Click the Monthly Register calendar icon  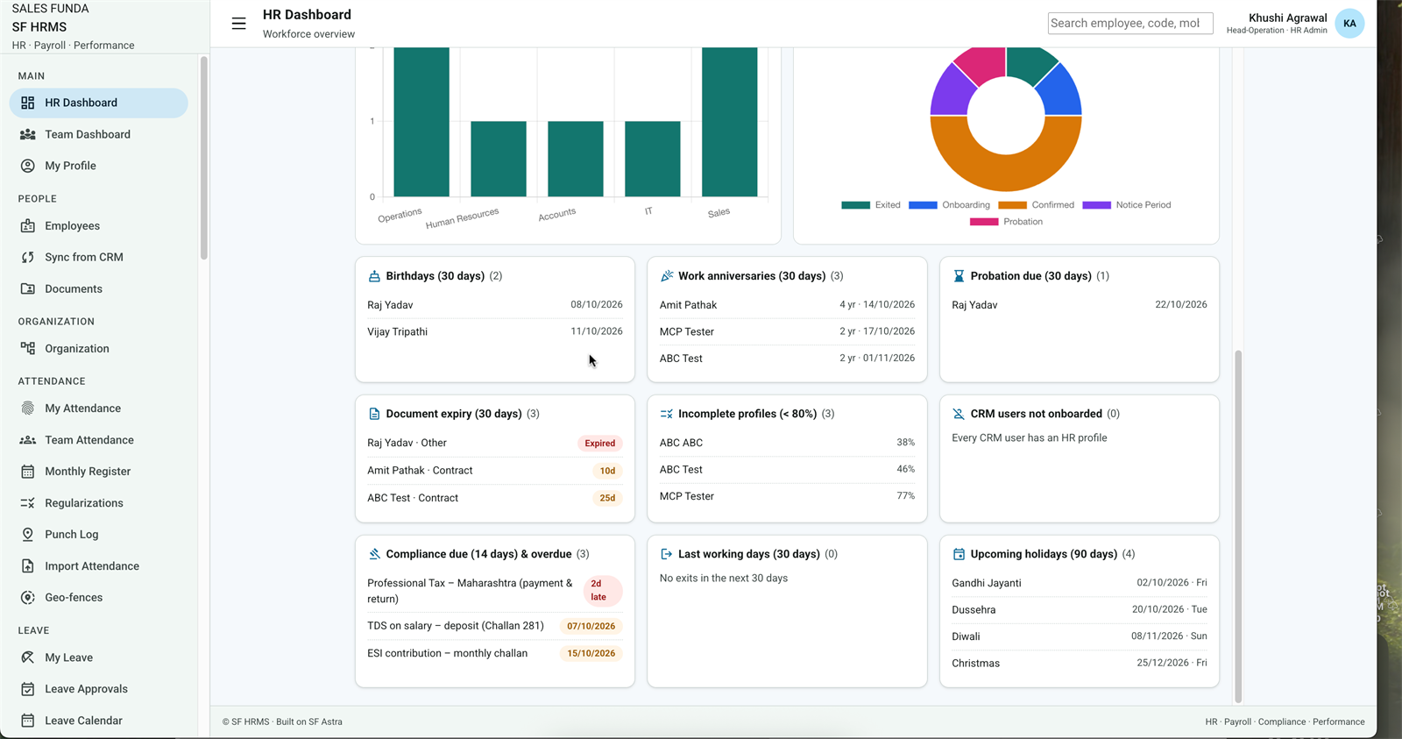[x=28, y=472]
